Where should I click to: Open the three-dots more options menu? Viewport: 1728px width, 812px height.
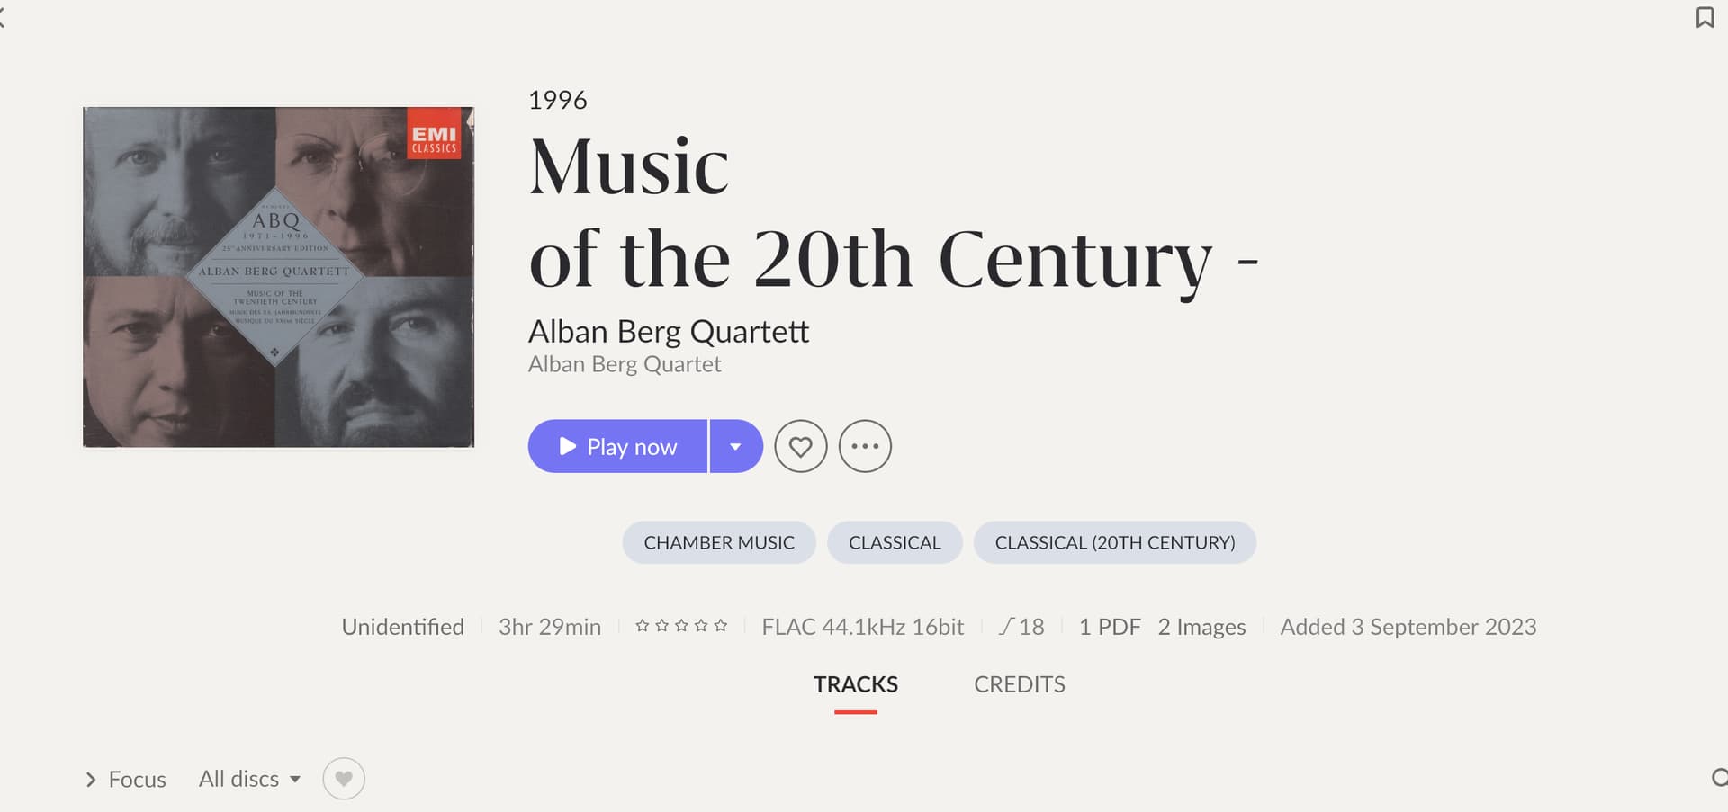tap(865, 446)
